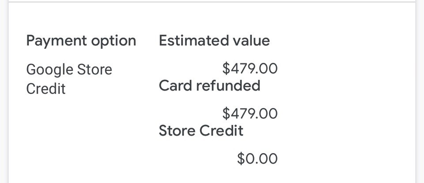Select the Estimated value column header
424x183 pixels.
click(214, 41)
